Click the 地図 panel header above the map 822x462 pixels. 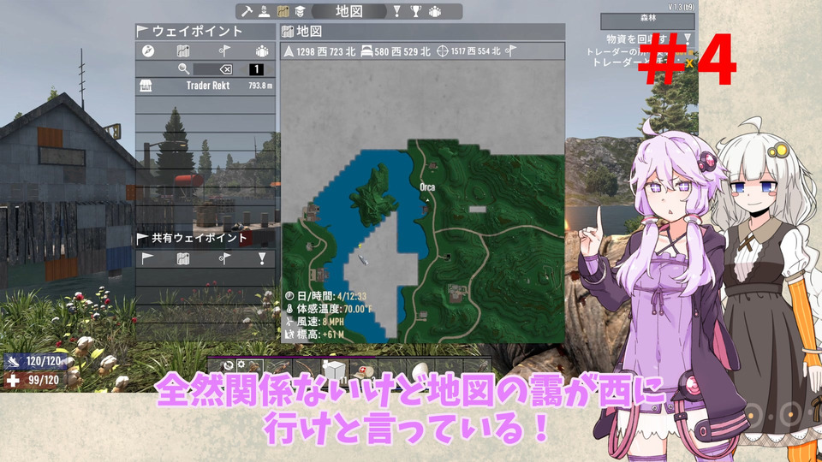(422, 32)
